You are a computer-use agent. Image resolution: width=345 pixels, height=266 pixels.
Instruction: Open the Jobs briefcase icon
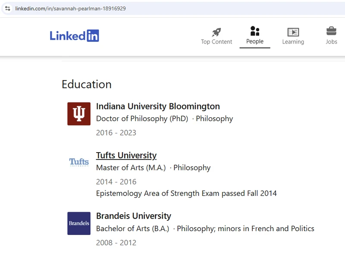(x=331, y=31)
